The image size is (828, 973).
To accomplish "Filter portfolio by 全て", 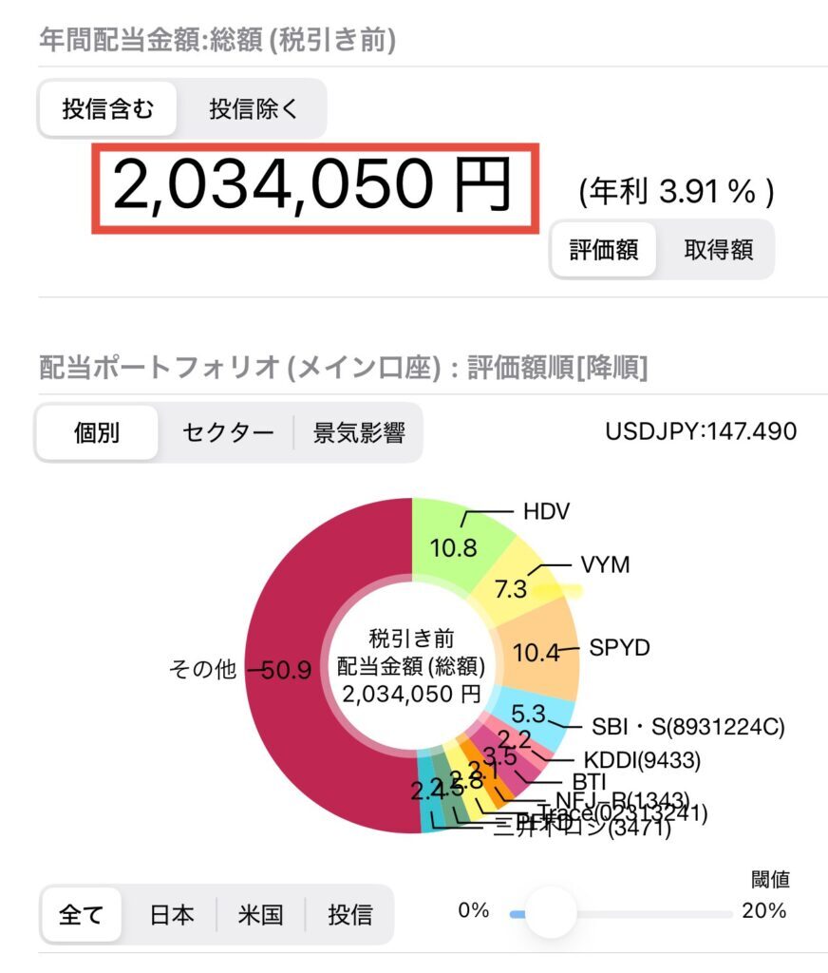I will point(81,915).
